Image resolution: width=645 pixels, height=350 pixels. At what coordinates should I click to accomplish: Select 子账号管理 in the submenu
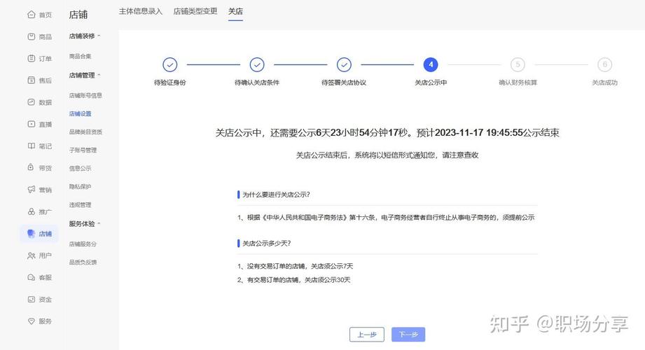pos(83,150)
